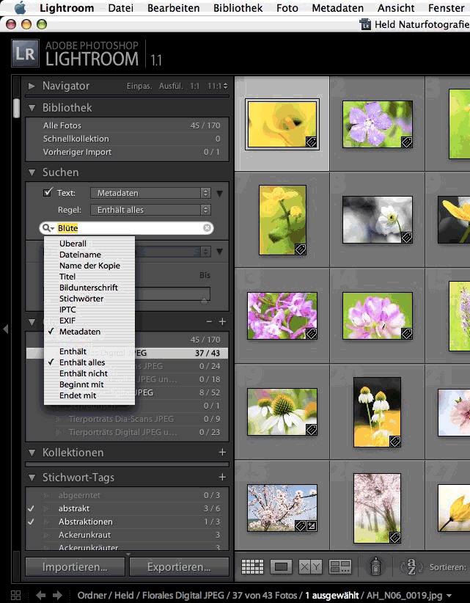Set Navigator zoom to Einpas.
This screenshot has width=470, height=603.
pyautogui.click(x=139, y=86)
